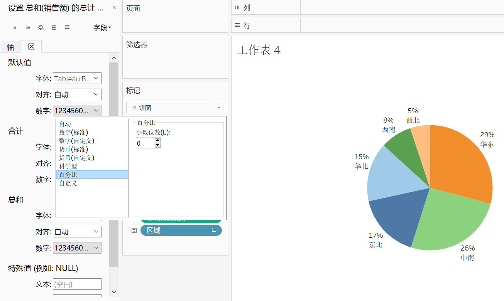
Task: Click the pie chart mark type icon
Action: (x=134, y=108)
